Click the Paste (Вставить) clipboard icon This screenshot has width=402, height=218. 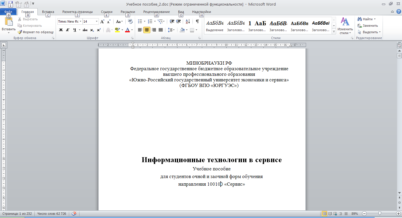9,22
